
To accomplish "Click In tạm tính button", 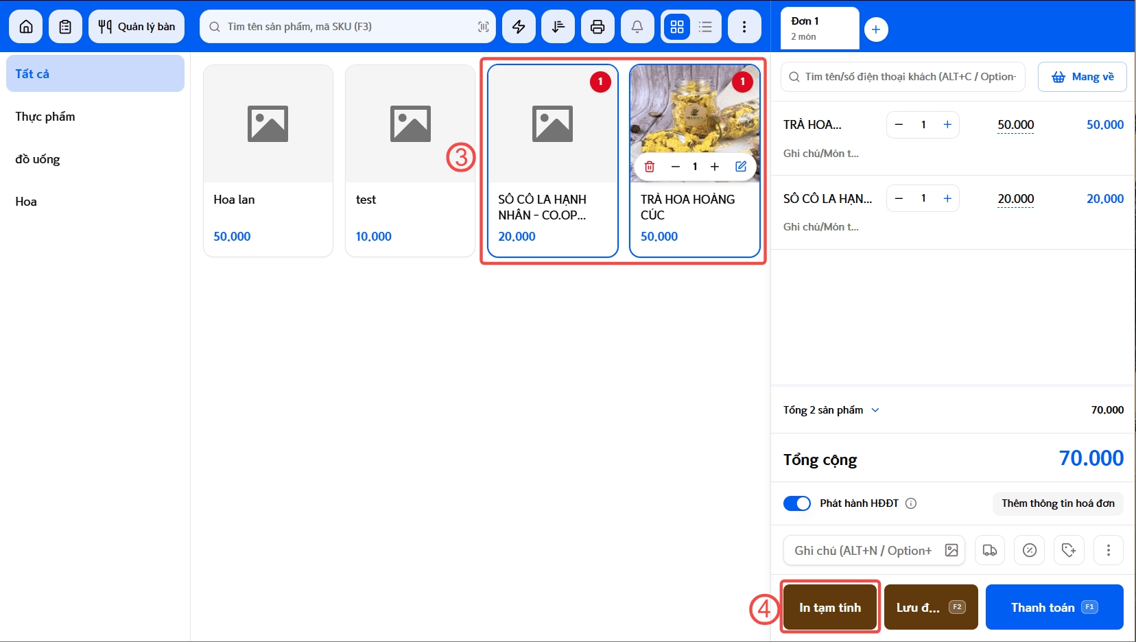I will (x=830, y=607).
